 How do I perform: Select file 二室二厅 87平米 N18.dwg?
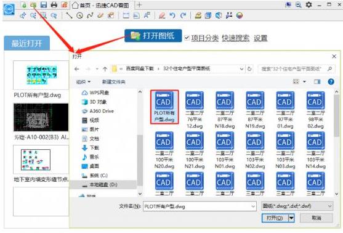(225, 110)
